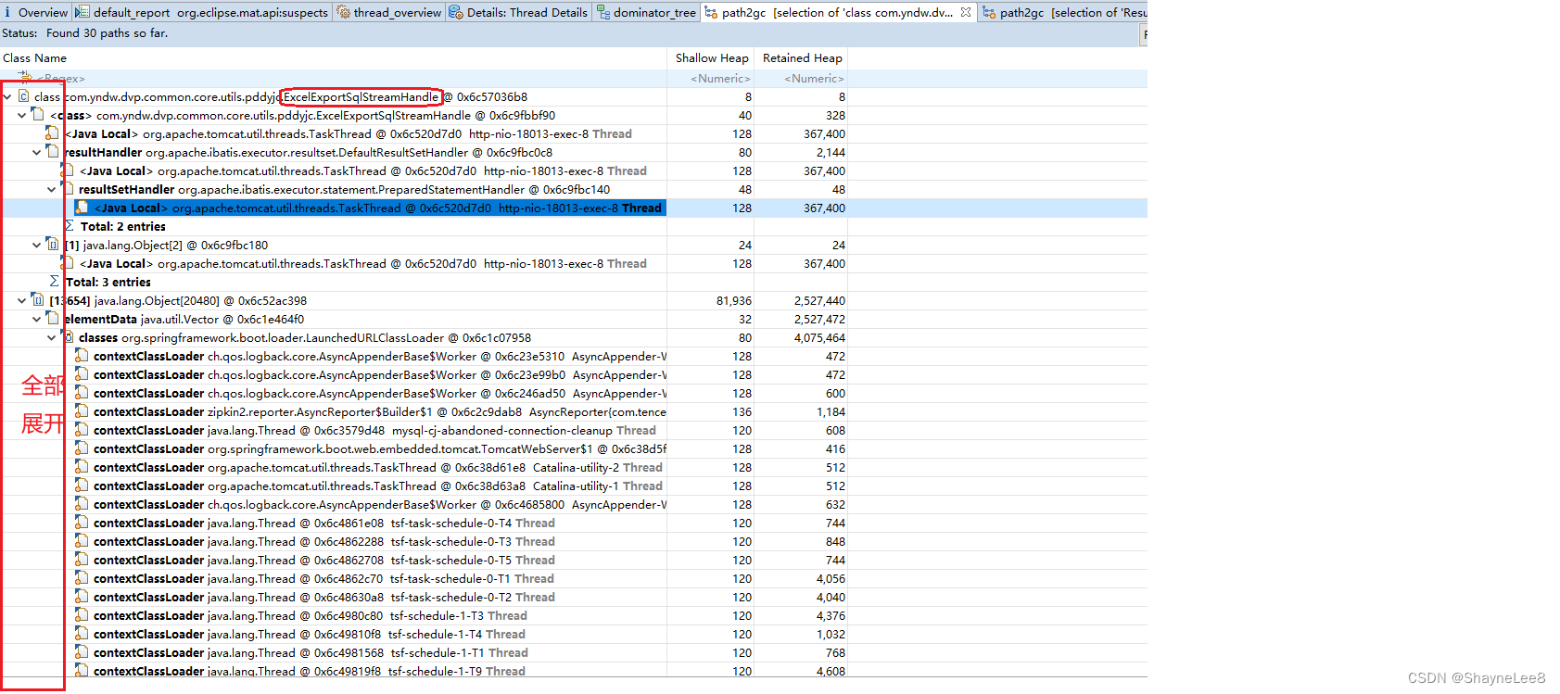Click icon of AsyncAppenderBase$Worker @ 0x6c23e99b0
Screen dimensions: 1560x694
82,374
